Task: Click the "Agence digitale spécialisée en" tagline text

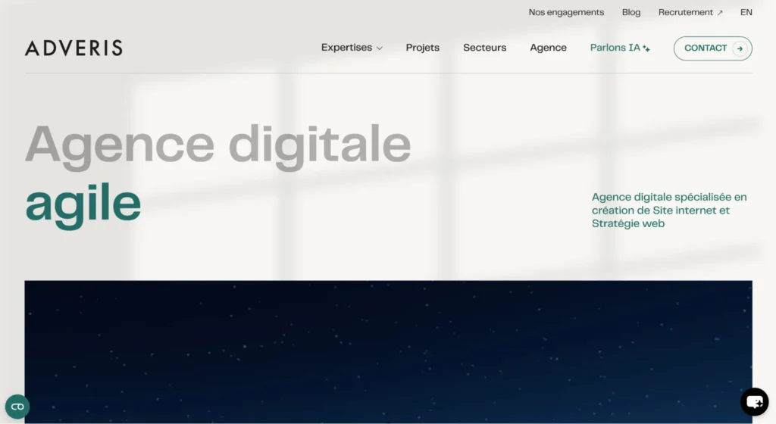Action: coord(669,197)
